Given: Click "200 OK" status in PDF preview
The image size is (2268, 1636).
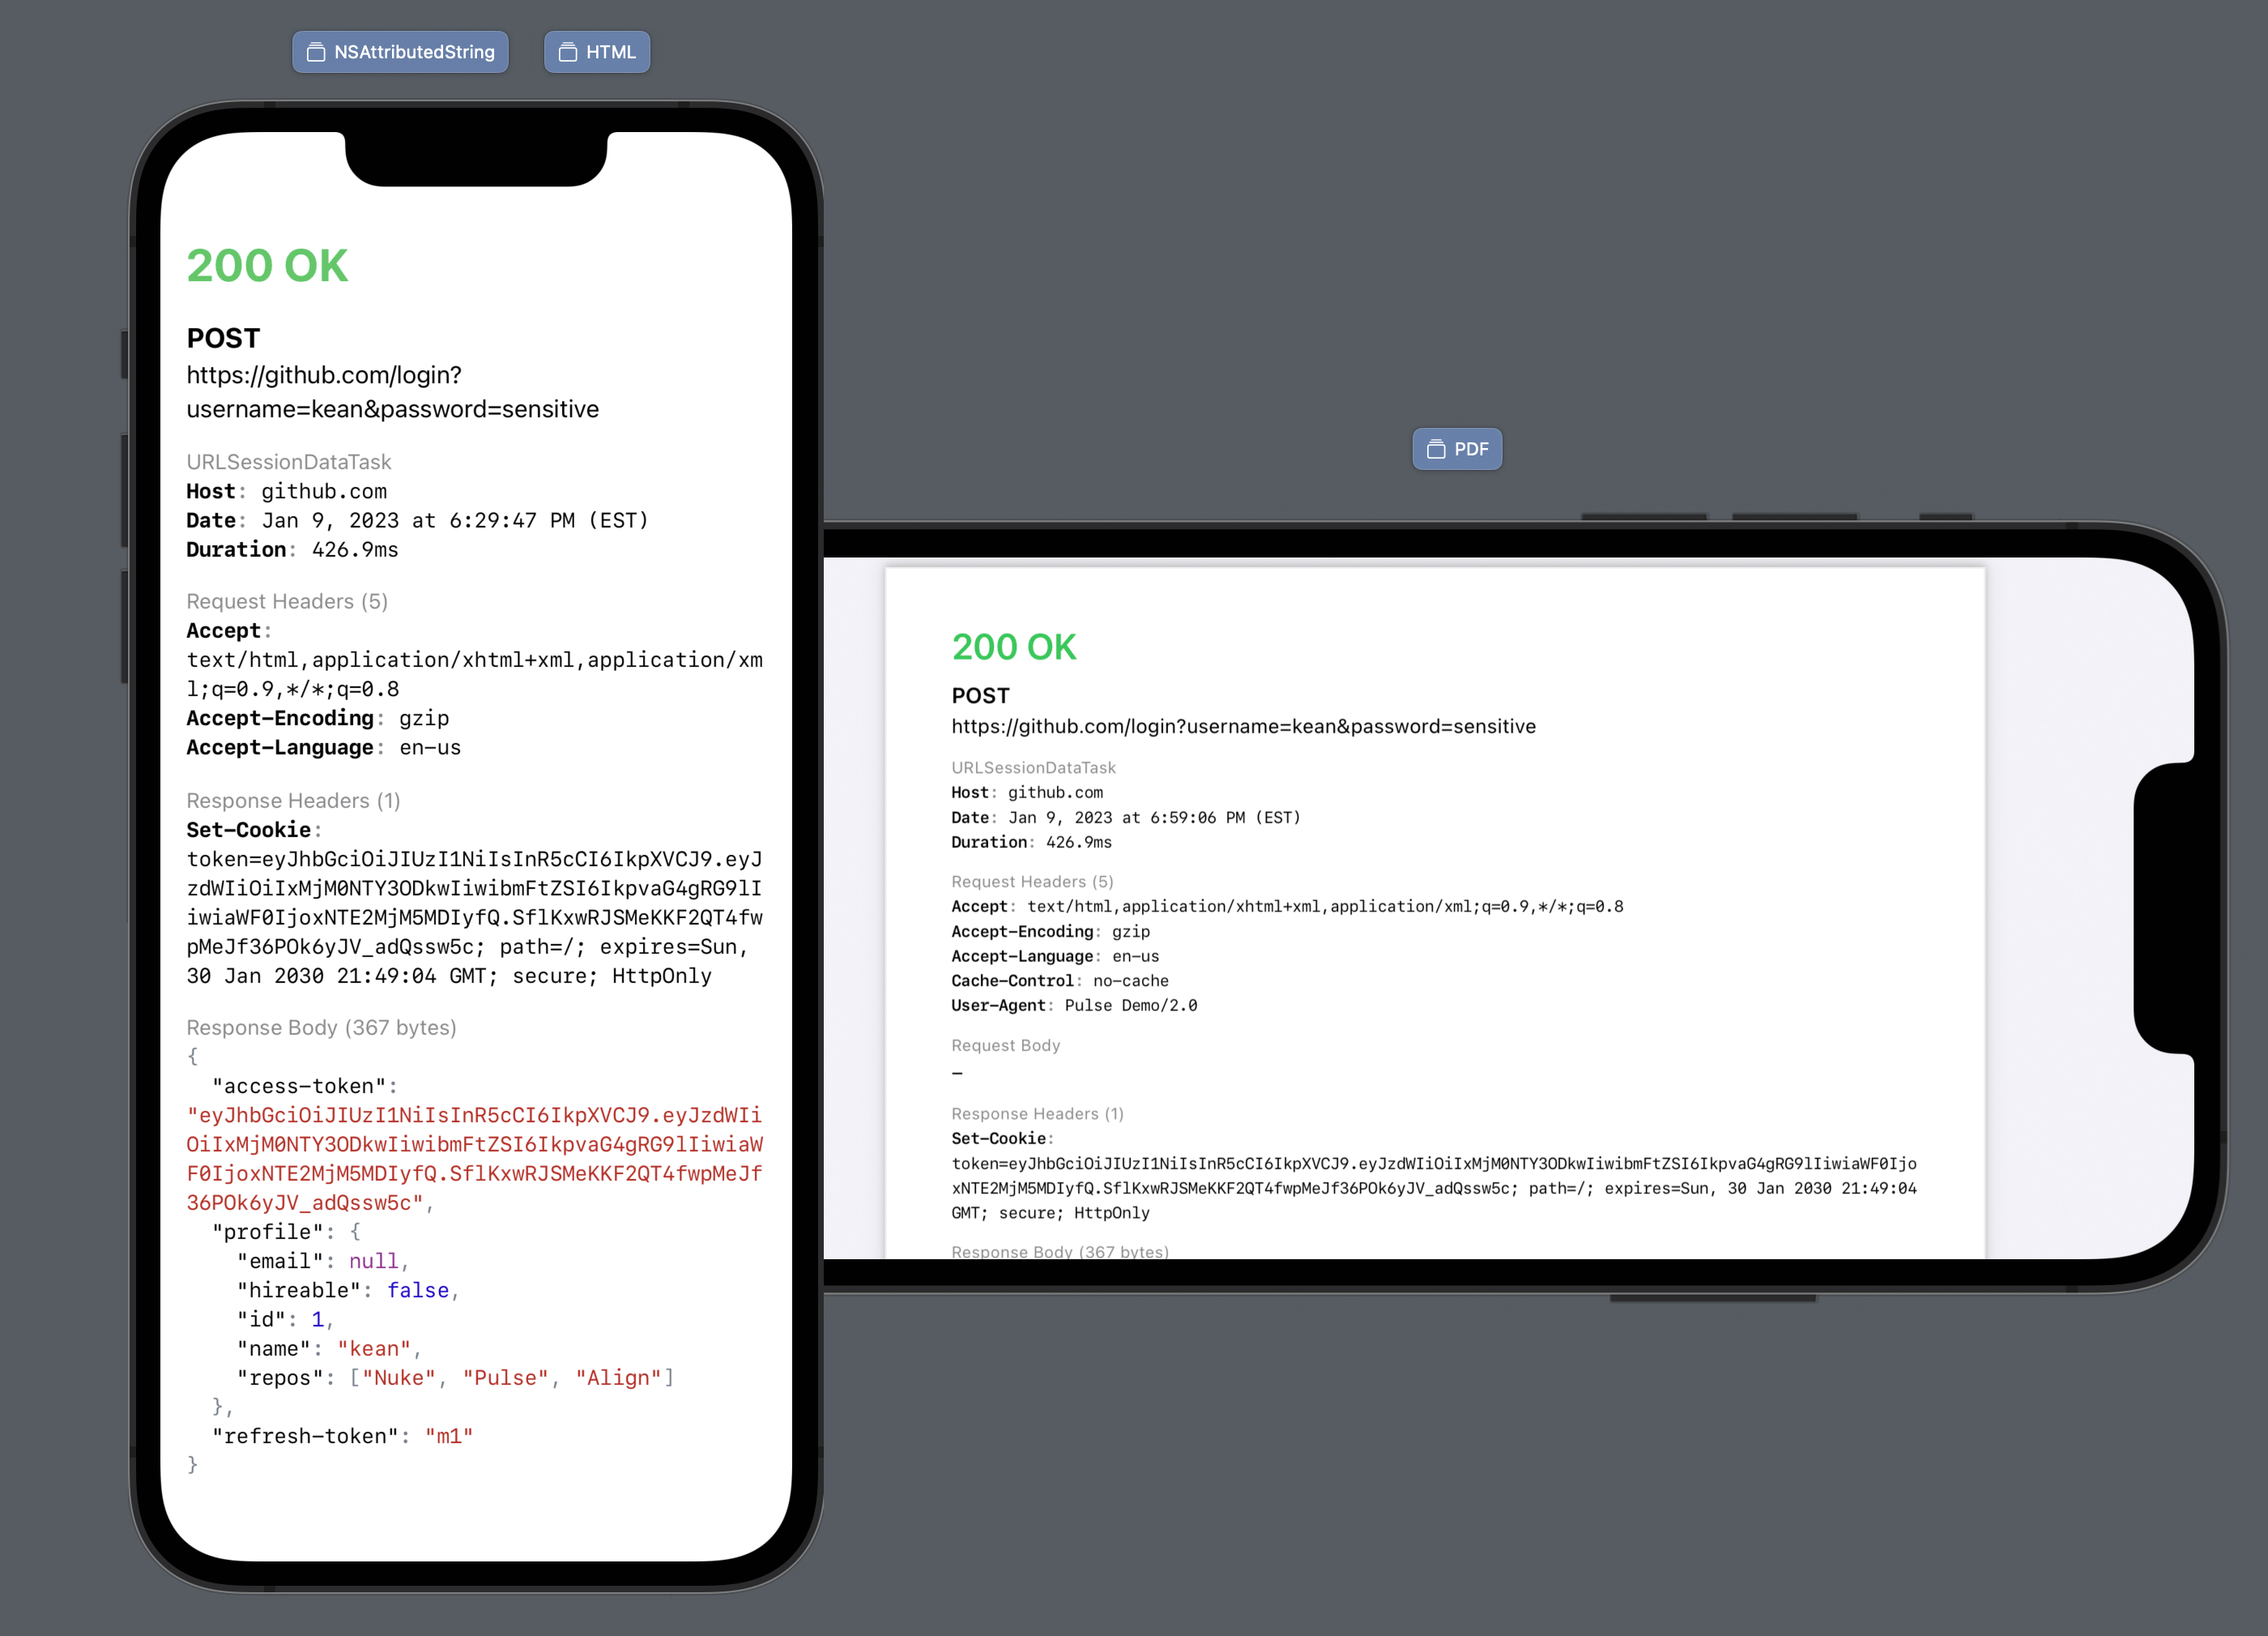Looking at the screenshot, I should (x=1014, y=647).
